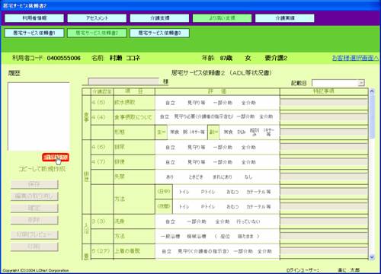Select ときどき option for 失禁
The height and width of the screenshot is (274, 381).
pos(196,177)
